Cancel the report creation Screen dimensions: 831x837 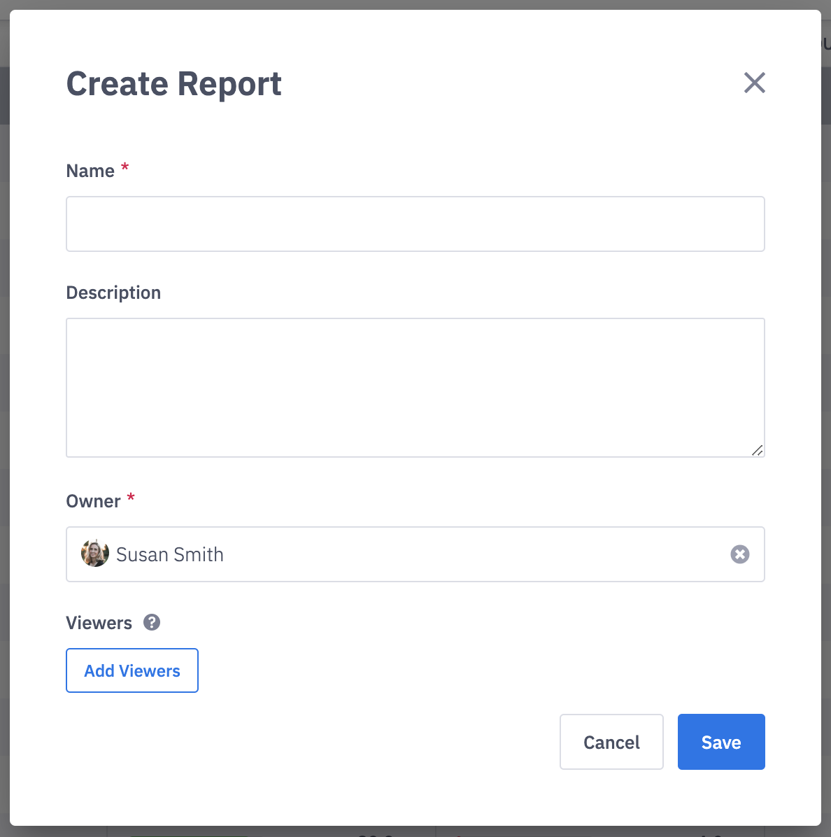[x=611, y=742]
